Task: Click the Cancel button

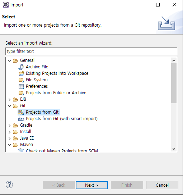Action: pyautogui.click(x=162, y=185)
